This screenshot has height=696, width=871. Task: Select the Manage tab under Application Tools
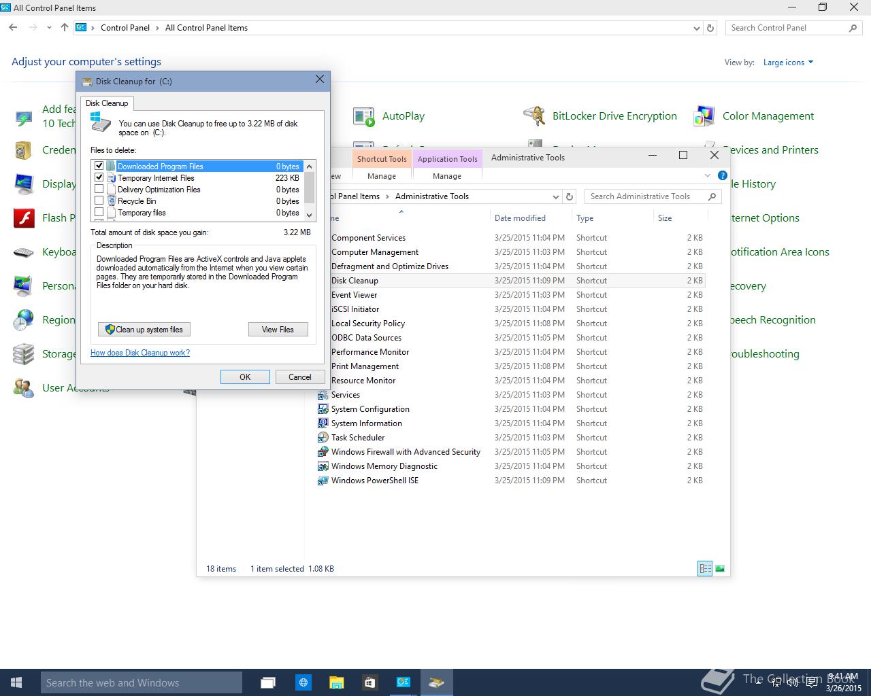click(447, 176)
